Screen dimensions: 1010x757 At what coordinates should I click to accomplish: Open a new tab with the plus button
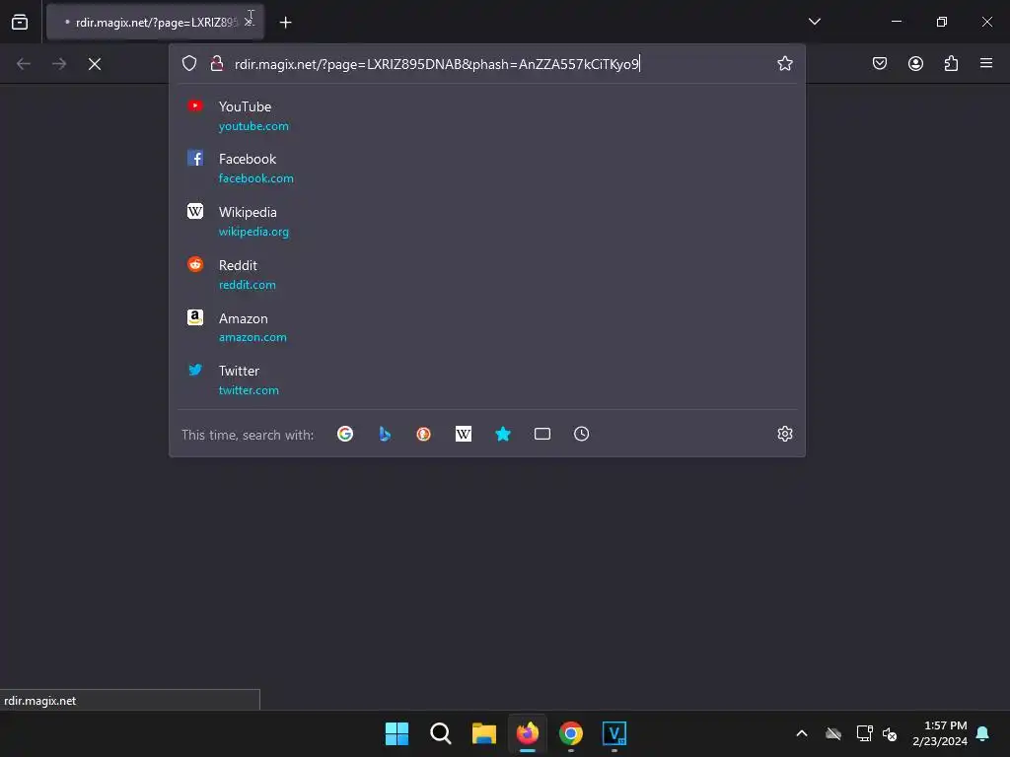click(x=285, y=23)
